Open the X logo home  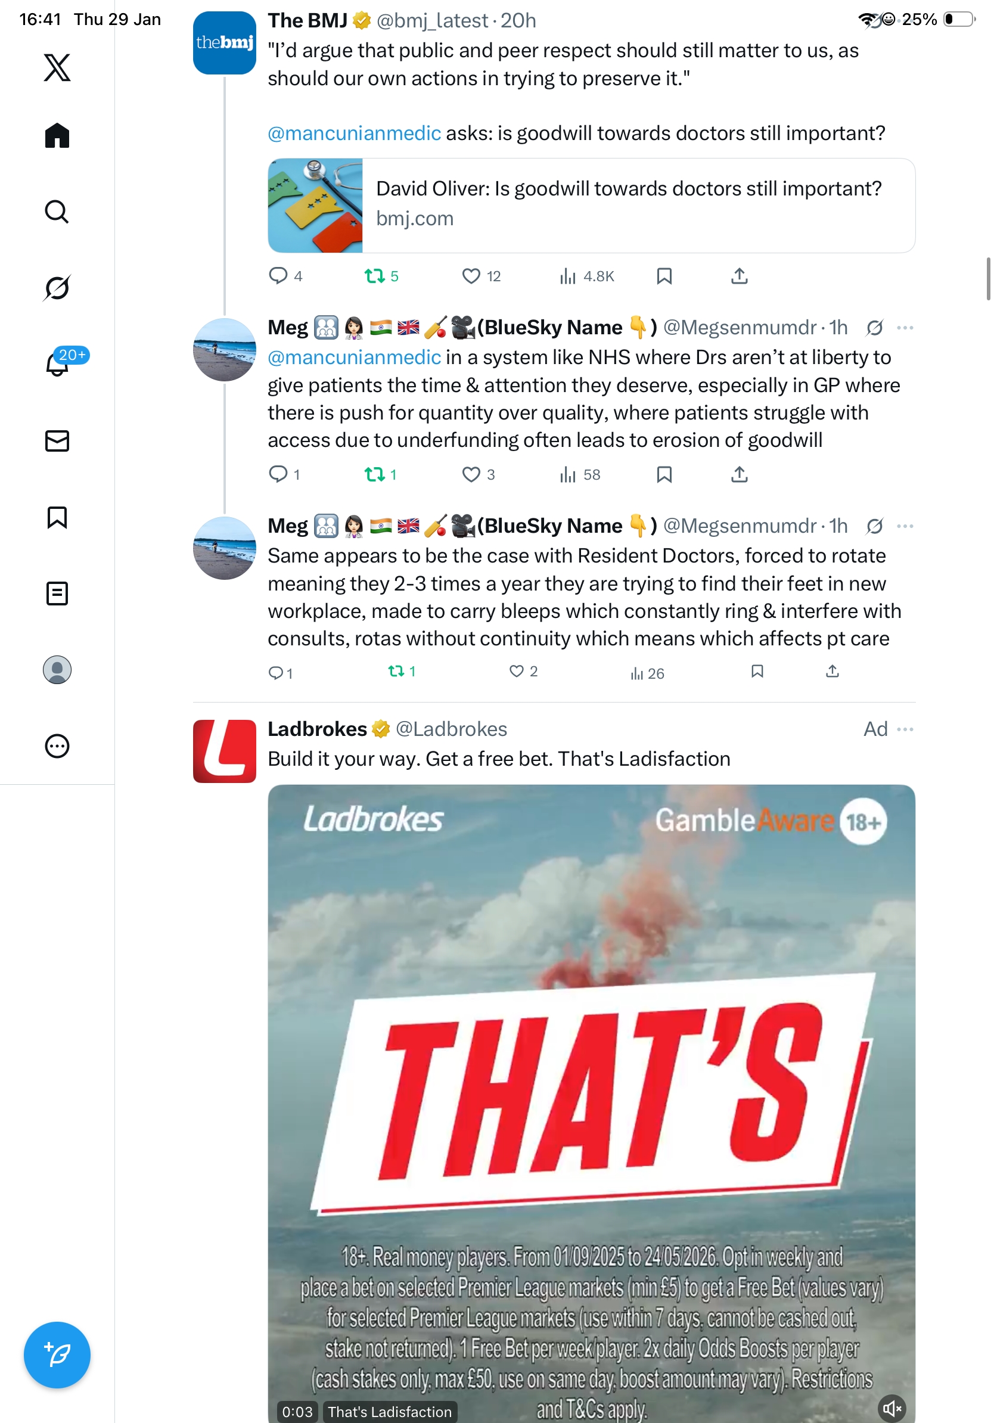57,67
